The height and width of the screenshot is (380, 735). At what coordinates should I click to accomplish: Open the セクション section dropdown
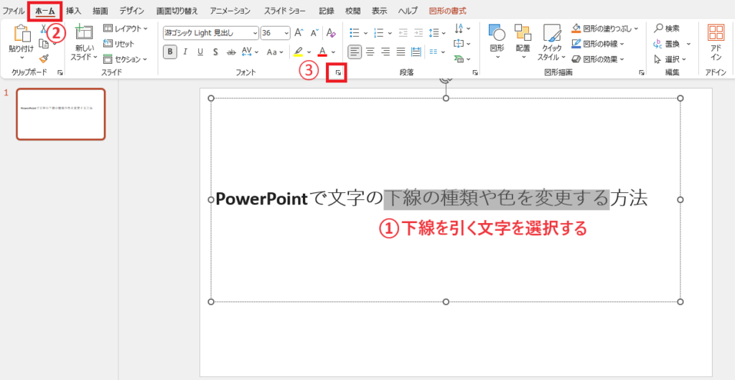(x=125, y=60)
